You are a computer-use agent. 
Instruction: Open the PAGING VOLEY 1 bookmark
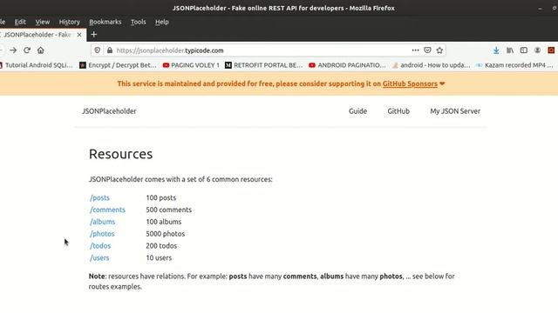point(191,65)
